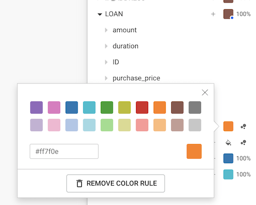Click the plus icon next to LOAN
Viewport: 256px width, 205px height.
(213, 14)
